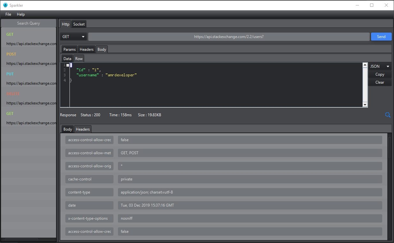The width and height of the screenshot is (394, 243).
Task: Click the response headers vertical scrollbar thumb
Action: [x=389, y=148]
